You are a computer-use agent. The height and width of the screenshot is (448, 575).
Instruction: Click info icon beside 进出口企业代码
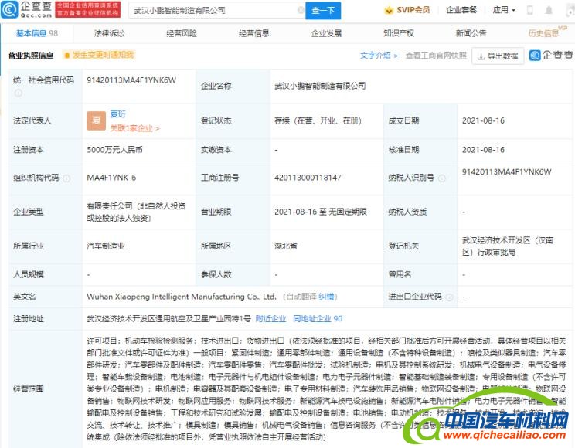pyautogui.click(x=449, y=297)
